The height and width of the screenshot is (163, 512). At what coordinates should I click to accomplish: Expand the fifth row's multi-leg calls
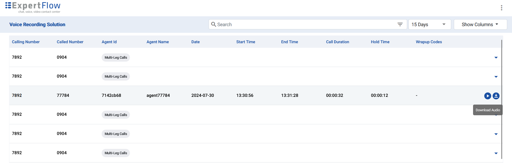tap(496, 134)
